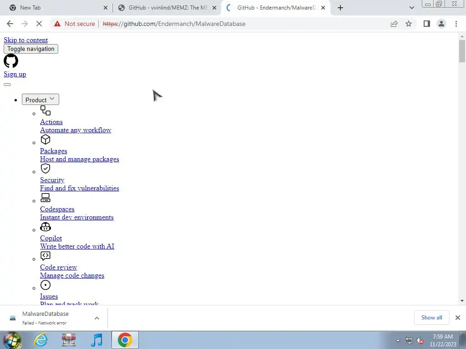Show hidden system tray icons
This screenshot has width=466, height=349.
pyautogui.click(x=398, y=340)
